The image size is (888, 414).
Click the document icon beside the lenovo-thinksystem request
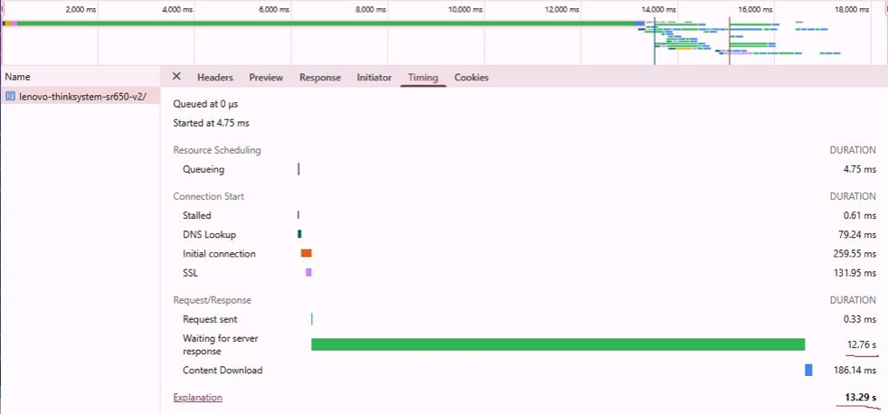pyautogui.click(x=10, y=97)
